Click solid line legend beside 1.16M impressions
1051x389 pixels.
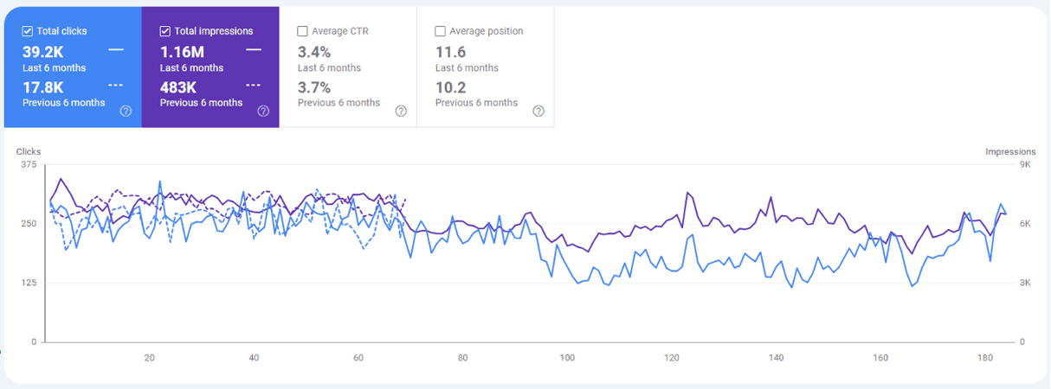click(254, 50)
